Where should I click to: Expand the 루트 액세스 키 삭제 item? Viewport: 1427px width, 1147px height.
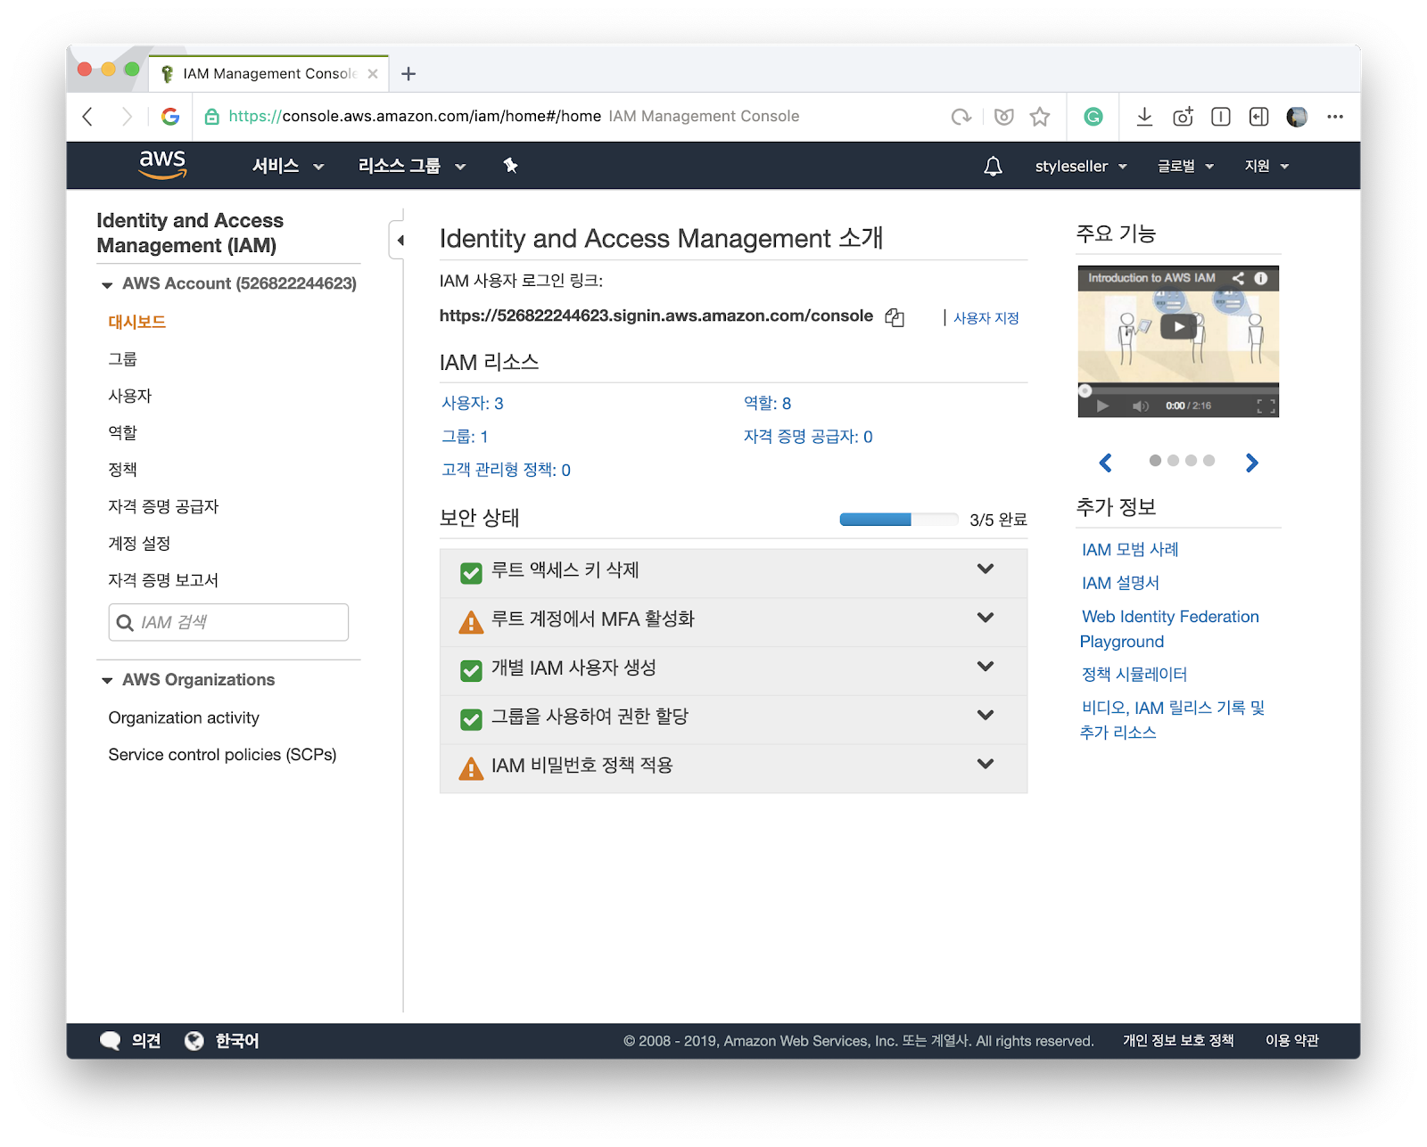pos(733,572)
